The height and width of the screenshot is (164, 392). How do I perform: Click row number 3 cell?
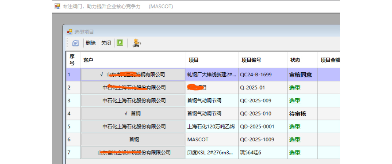[x=73, y=101]
